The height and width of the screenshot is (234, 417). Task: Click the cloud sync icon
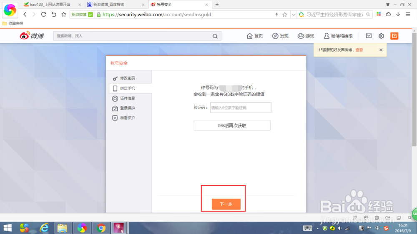pos(388,14)
